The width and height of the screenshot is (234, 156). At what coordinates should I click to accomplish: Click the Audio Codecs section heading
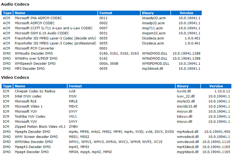click(15, 4)
